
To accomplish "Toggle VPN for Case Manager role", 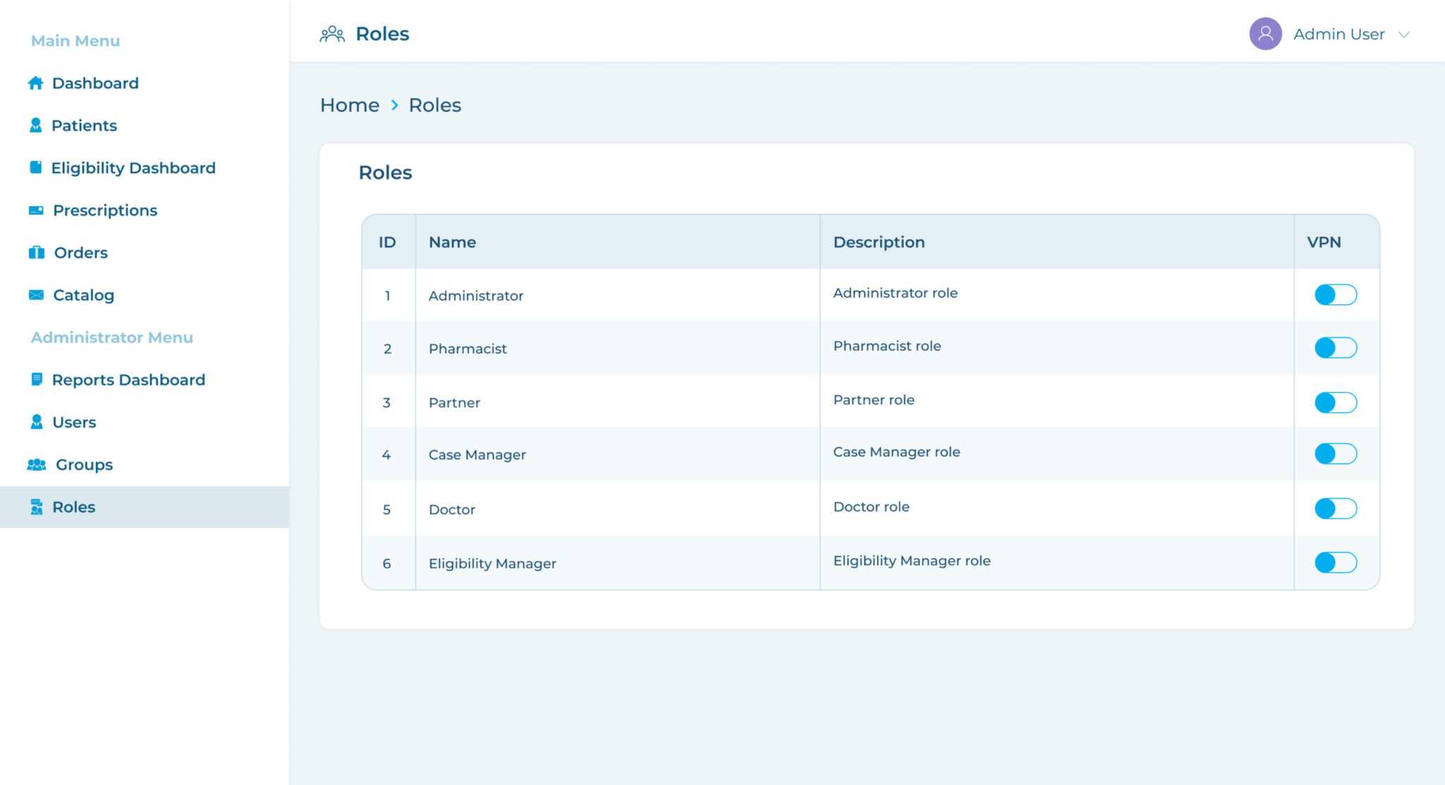I will coord(1336,454).
